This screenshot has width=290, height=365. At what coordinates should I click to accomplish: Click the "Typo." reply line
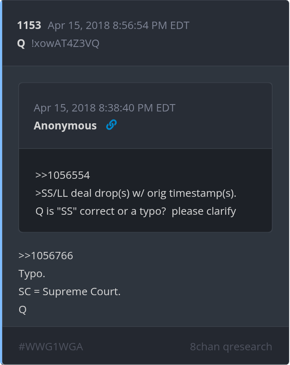click(32, 274)
